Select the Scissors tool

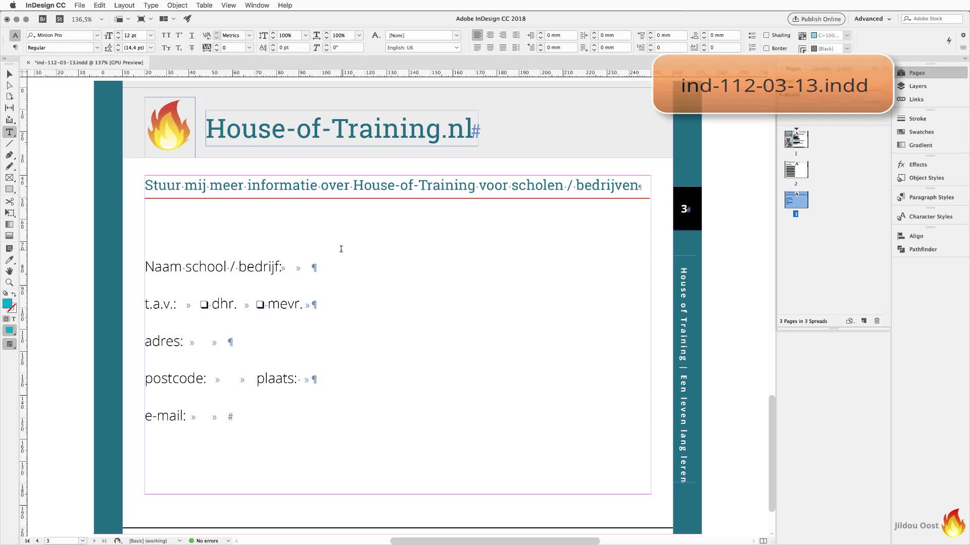point(9,201)
